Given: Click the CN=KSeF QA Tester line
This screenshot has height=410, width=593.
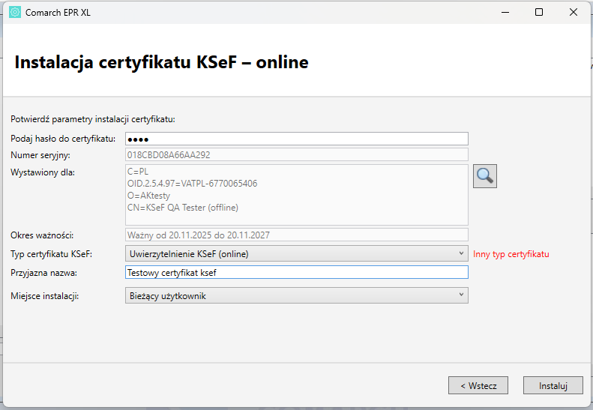Looking at the screenshot, I should click(183, 208).
